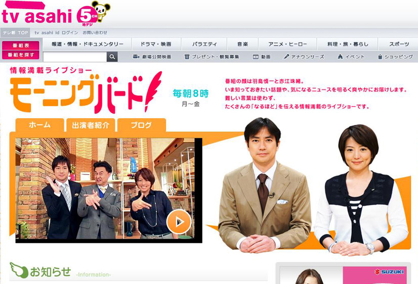Click the モーニングバード show logo
Image resolution: width=418 pixels, height=284 pixels.
point(86,92)
